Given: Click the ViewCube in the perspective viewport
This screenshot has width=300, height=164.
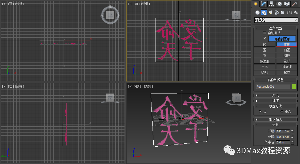Looking at the screenshot, I should [236, 98].
